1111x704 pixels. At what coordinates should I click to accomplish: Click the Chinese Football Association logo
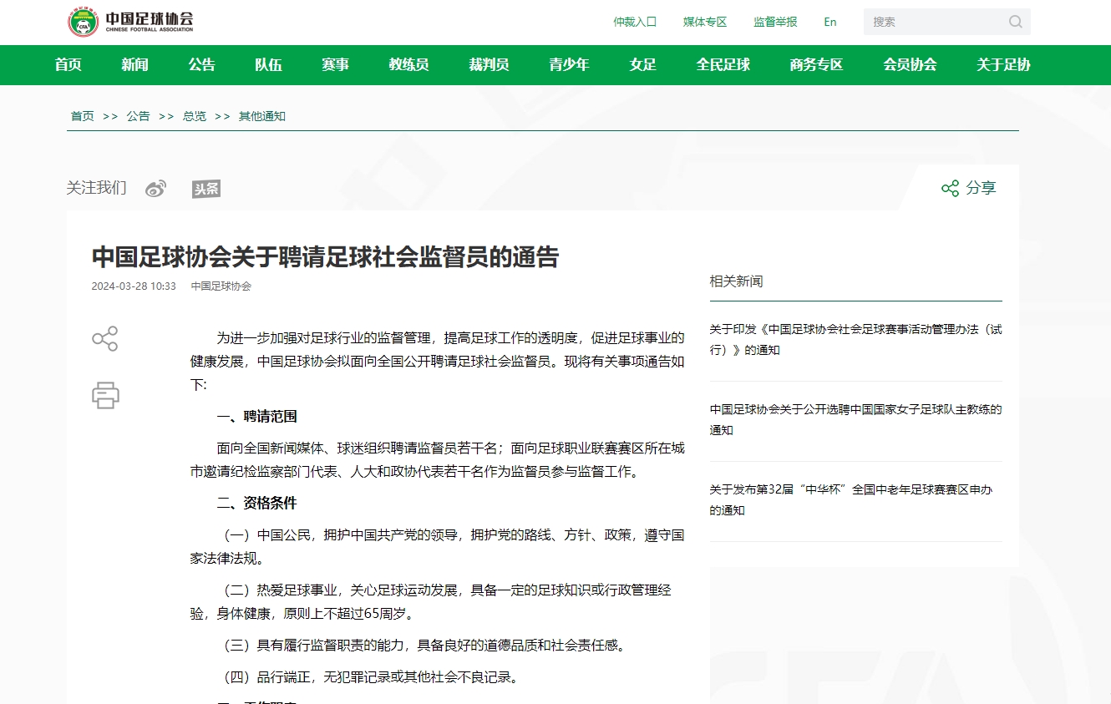[129, 22]
